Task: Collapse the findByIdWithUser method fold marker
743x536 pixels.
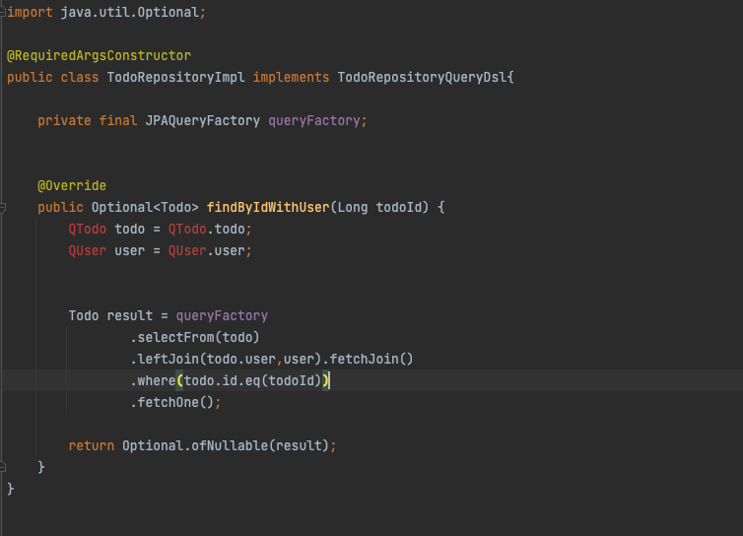Action: (2, 207)
